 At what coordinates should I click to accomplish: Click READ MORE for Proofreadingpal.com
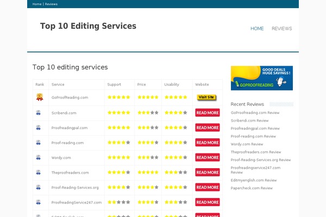(x=208, y=127)
